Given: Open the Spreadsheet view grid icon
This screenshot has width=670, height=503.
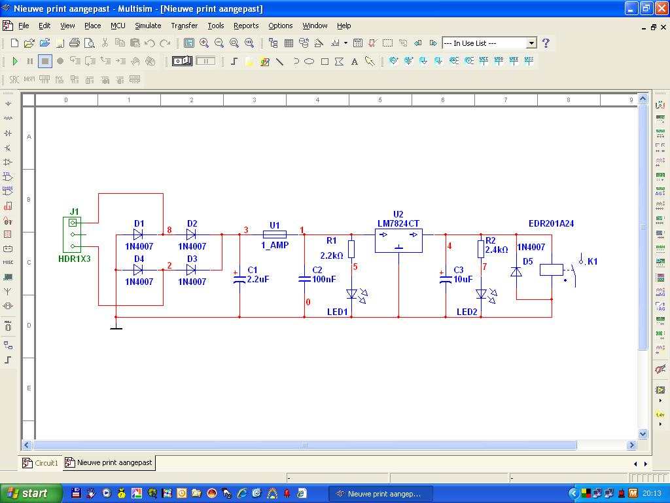Looking at the screenshot, I should [289, 43].
